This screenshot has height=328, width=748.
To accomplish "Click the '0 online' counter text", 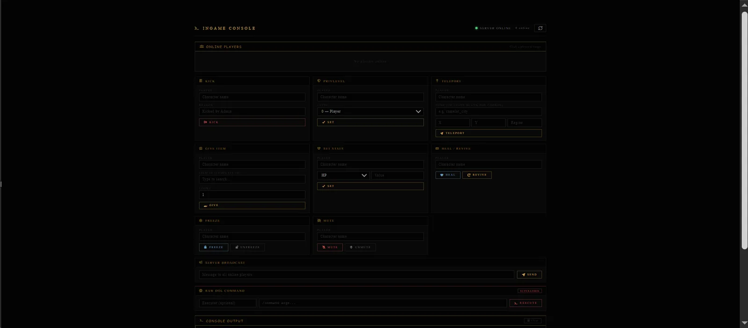I will (x=522, y=28).
